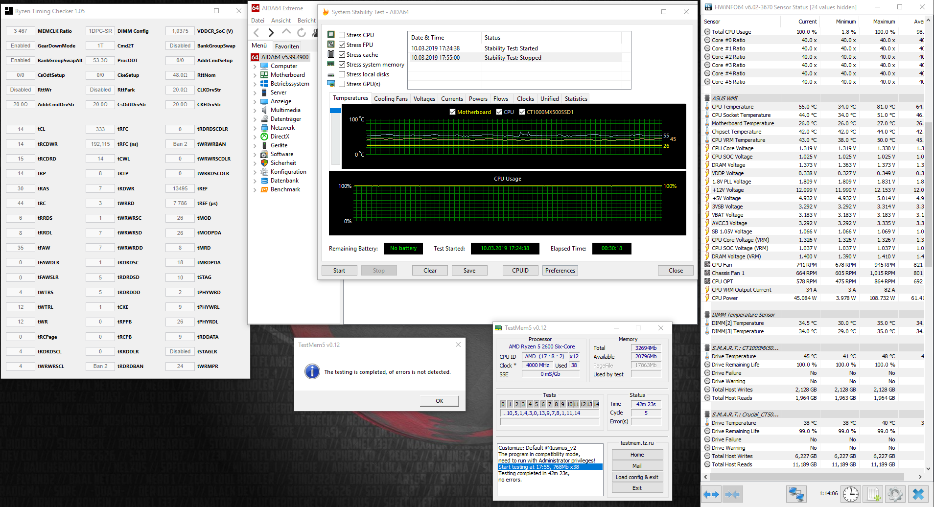
Task: Expand the Computer tree node
Action: coord(255,67)
